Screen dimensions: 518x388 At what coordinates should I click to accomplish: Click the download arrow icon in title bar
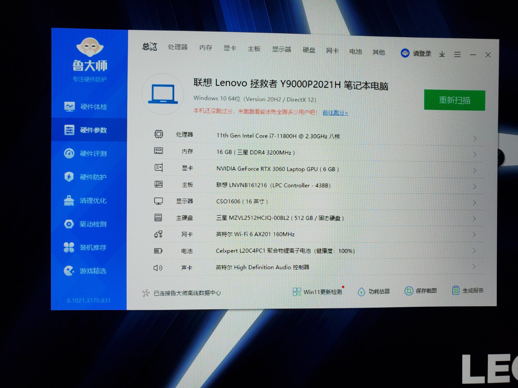pos(442,54)
